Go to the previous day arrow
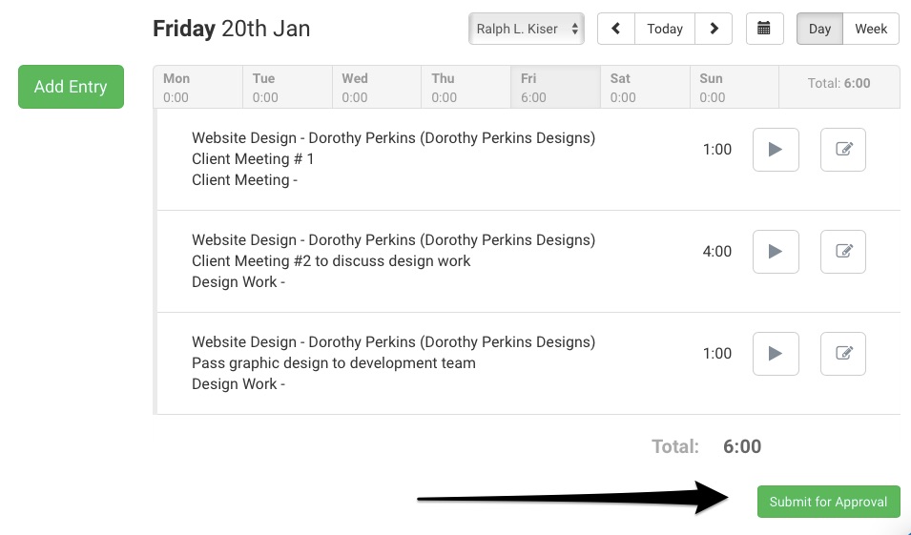Viewport: 911px width, 535px height. (616, 29)
